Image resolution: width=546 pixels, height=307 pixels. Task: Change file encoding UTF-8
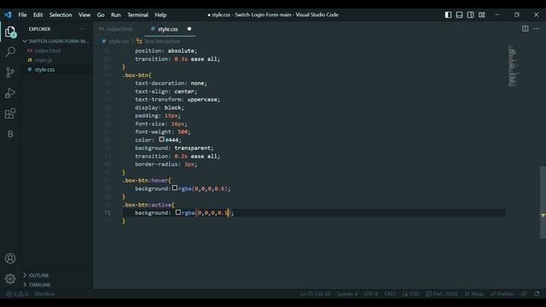click(371, 293)
